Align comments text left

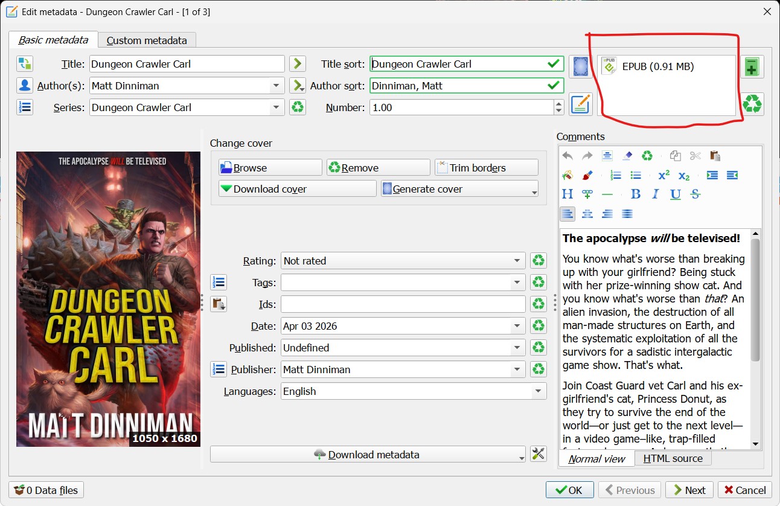pos(567,214)
